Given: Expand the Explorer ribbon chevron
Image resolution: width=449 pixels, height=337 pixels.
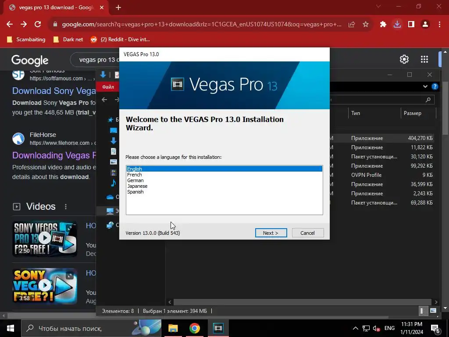Looking at the screenshot, I should 425,86.
